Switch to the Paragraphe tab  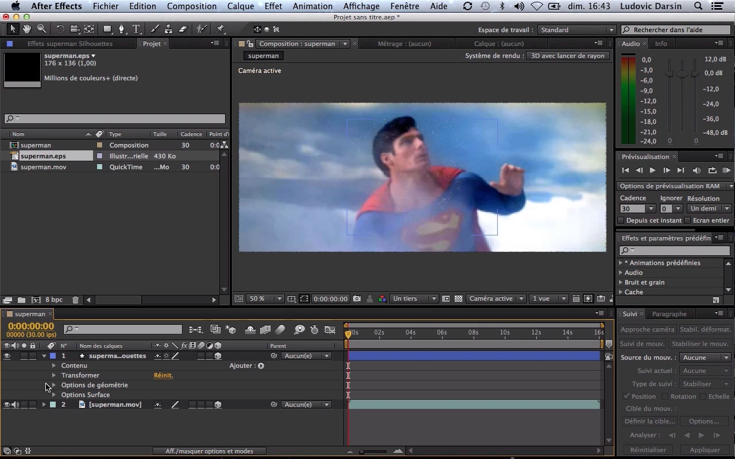click(670, 314)
